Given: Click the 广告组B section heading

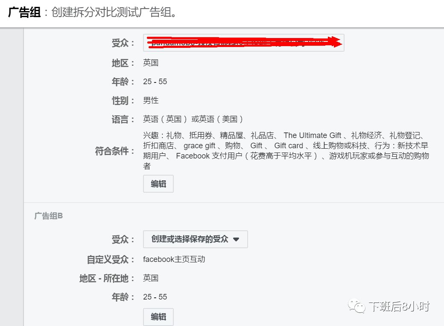Looking at the screenshot, I should 48,216.
